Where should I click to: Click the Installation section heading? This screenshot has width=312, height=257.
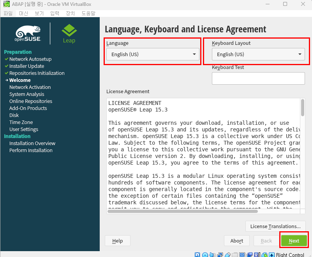(x=17, y=136)
